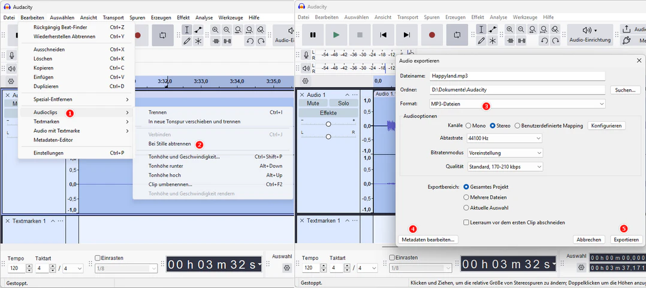Select Aktuelle Auswahl export range

[466, 208]
